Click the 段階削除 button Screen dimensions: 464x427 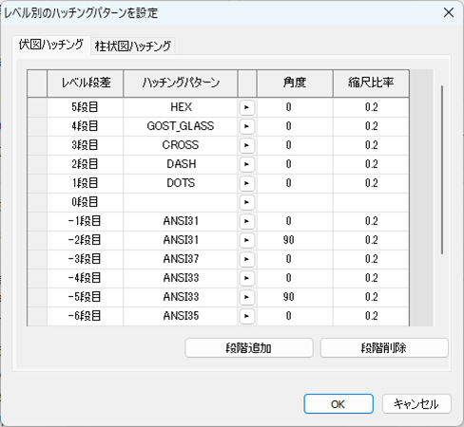click(x=384, y=348)
